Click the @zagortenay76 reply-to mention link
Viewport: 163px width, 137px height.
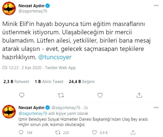[29, 113]
